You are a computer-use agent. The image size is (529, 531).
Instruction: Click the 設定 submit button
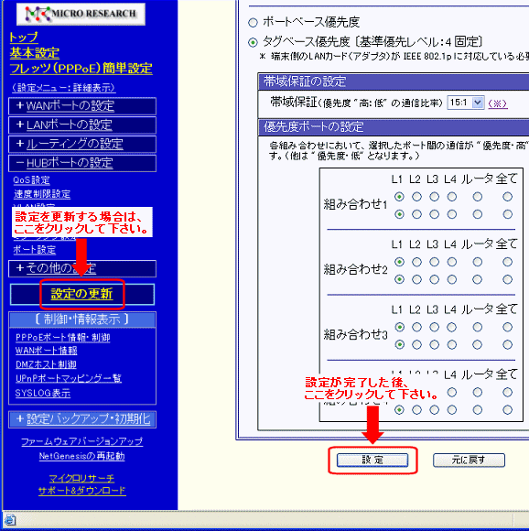[372, 460]
